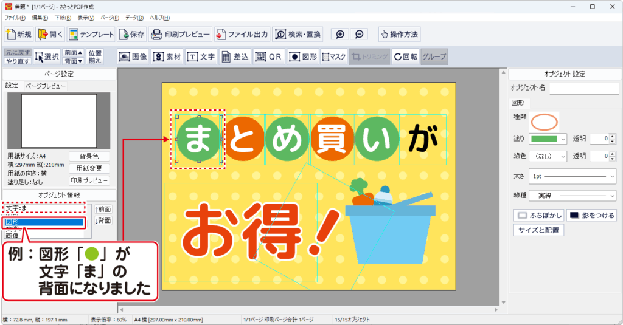The height and width of the screenshot is (325, 623).
Task: Add a QR code object
Action: pos(268,56)
